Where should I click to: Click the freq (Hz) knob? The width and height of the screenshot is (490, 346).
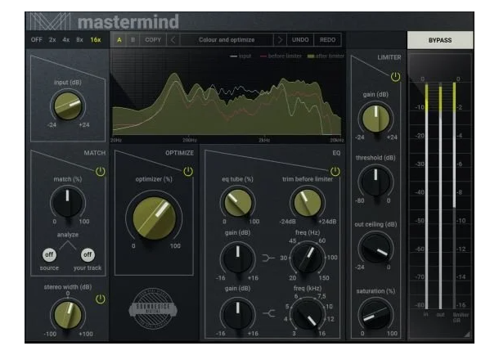pos(308,258)
